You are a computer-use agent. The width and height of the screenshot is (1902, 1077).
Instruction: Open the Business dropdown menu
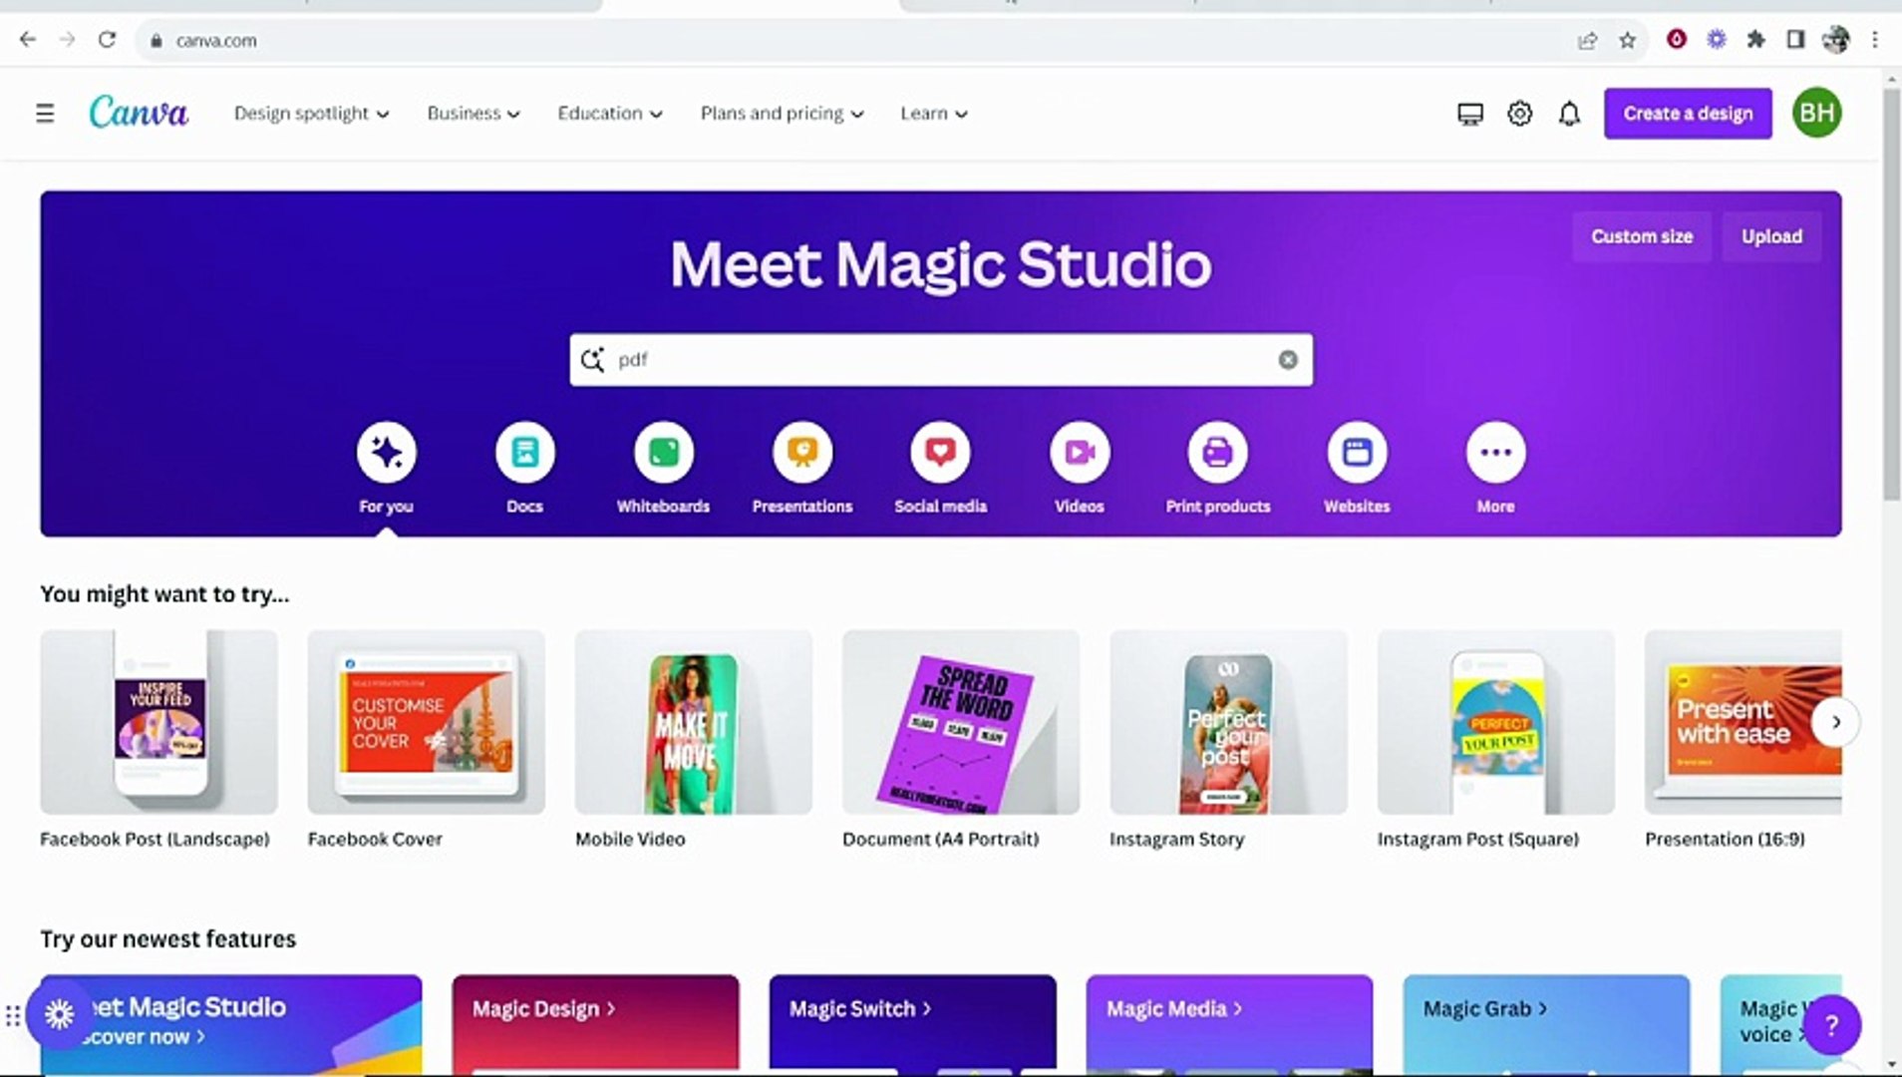coord(472,113)
